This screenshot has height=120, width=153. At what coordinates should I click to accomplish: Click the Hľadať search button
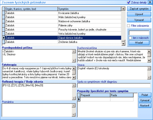tap(139, 43)
